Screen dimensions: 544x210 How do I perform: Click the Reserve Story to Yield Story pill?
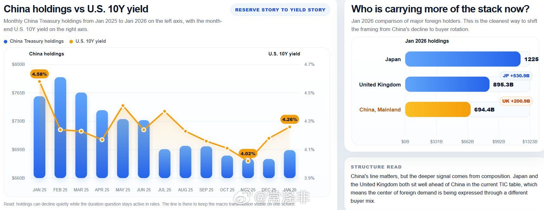click(x=280, y=10)
